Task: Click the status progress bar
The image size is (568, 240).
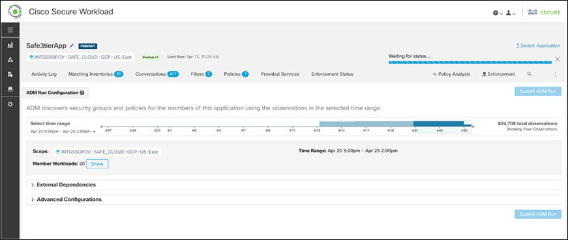Action: pyautogui.click(x=470, y=63)
